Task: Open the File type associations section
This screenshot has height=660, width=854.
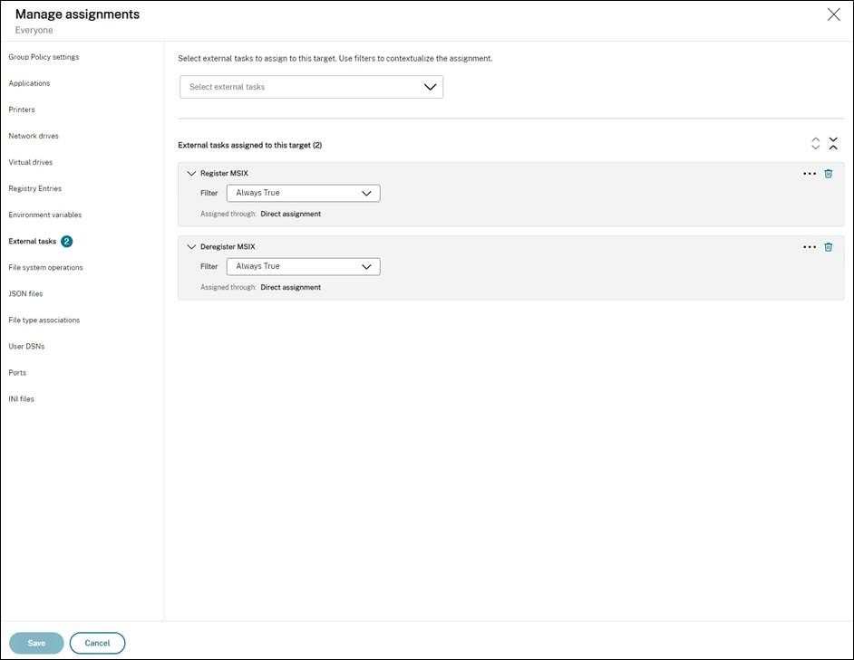Action: point(44,320)
